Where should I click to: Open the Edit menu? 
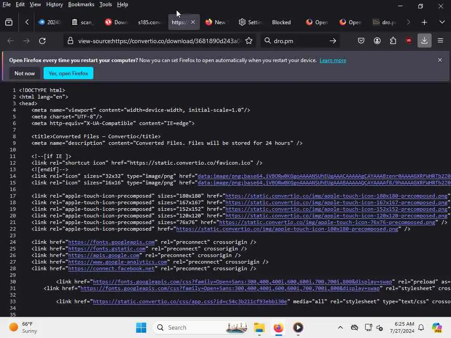[x=20, y=4]
